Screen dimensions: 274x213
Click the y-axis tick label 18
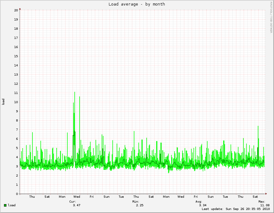pyautogui.click(x=16, y=28)
